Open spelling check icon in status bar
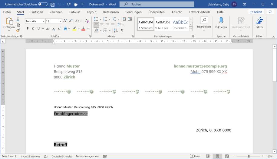The image size is (277, 159). [46, 156]
